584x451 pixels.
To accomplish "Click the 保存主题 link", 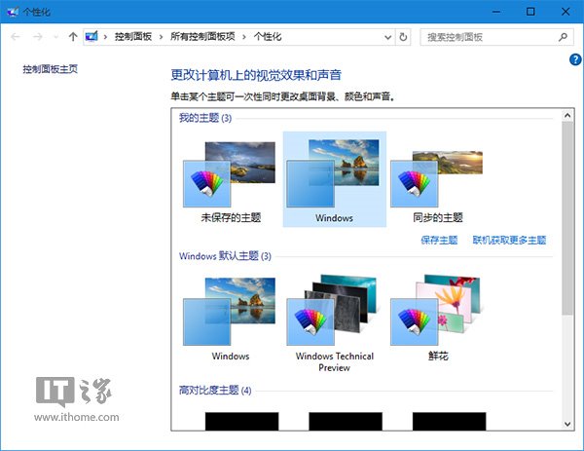I will coord(439,240).
